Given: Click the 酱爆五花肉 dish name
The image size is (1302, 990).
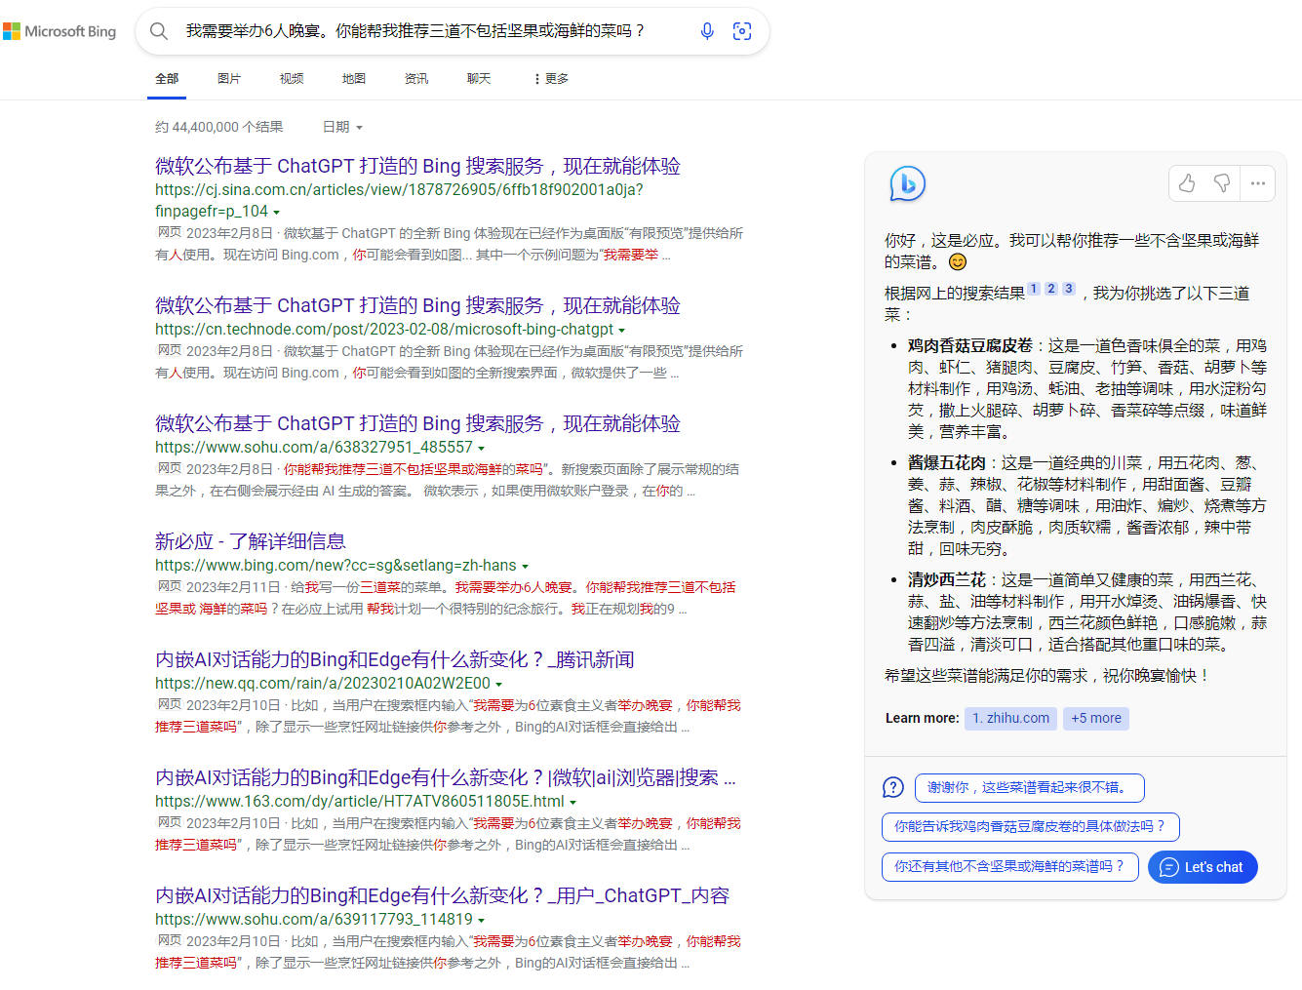Looking at the screenshot, I should pos(946,463).
